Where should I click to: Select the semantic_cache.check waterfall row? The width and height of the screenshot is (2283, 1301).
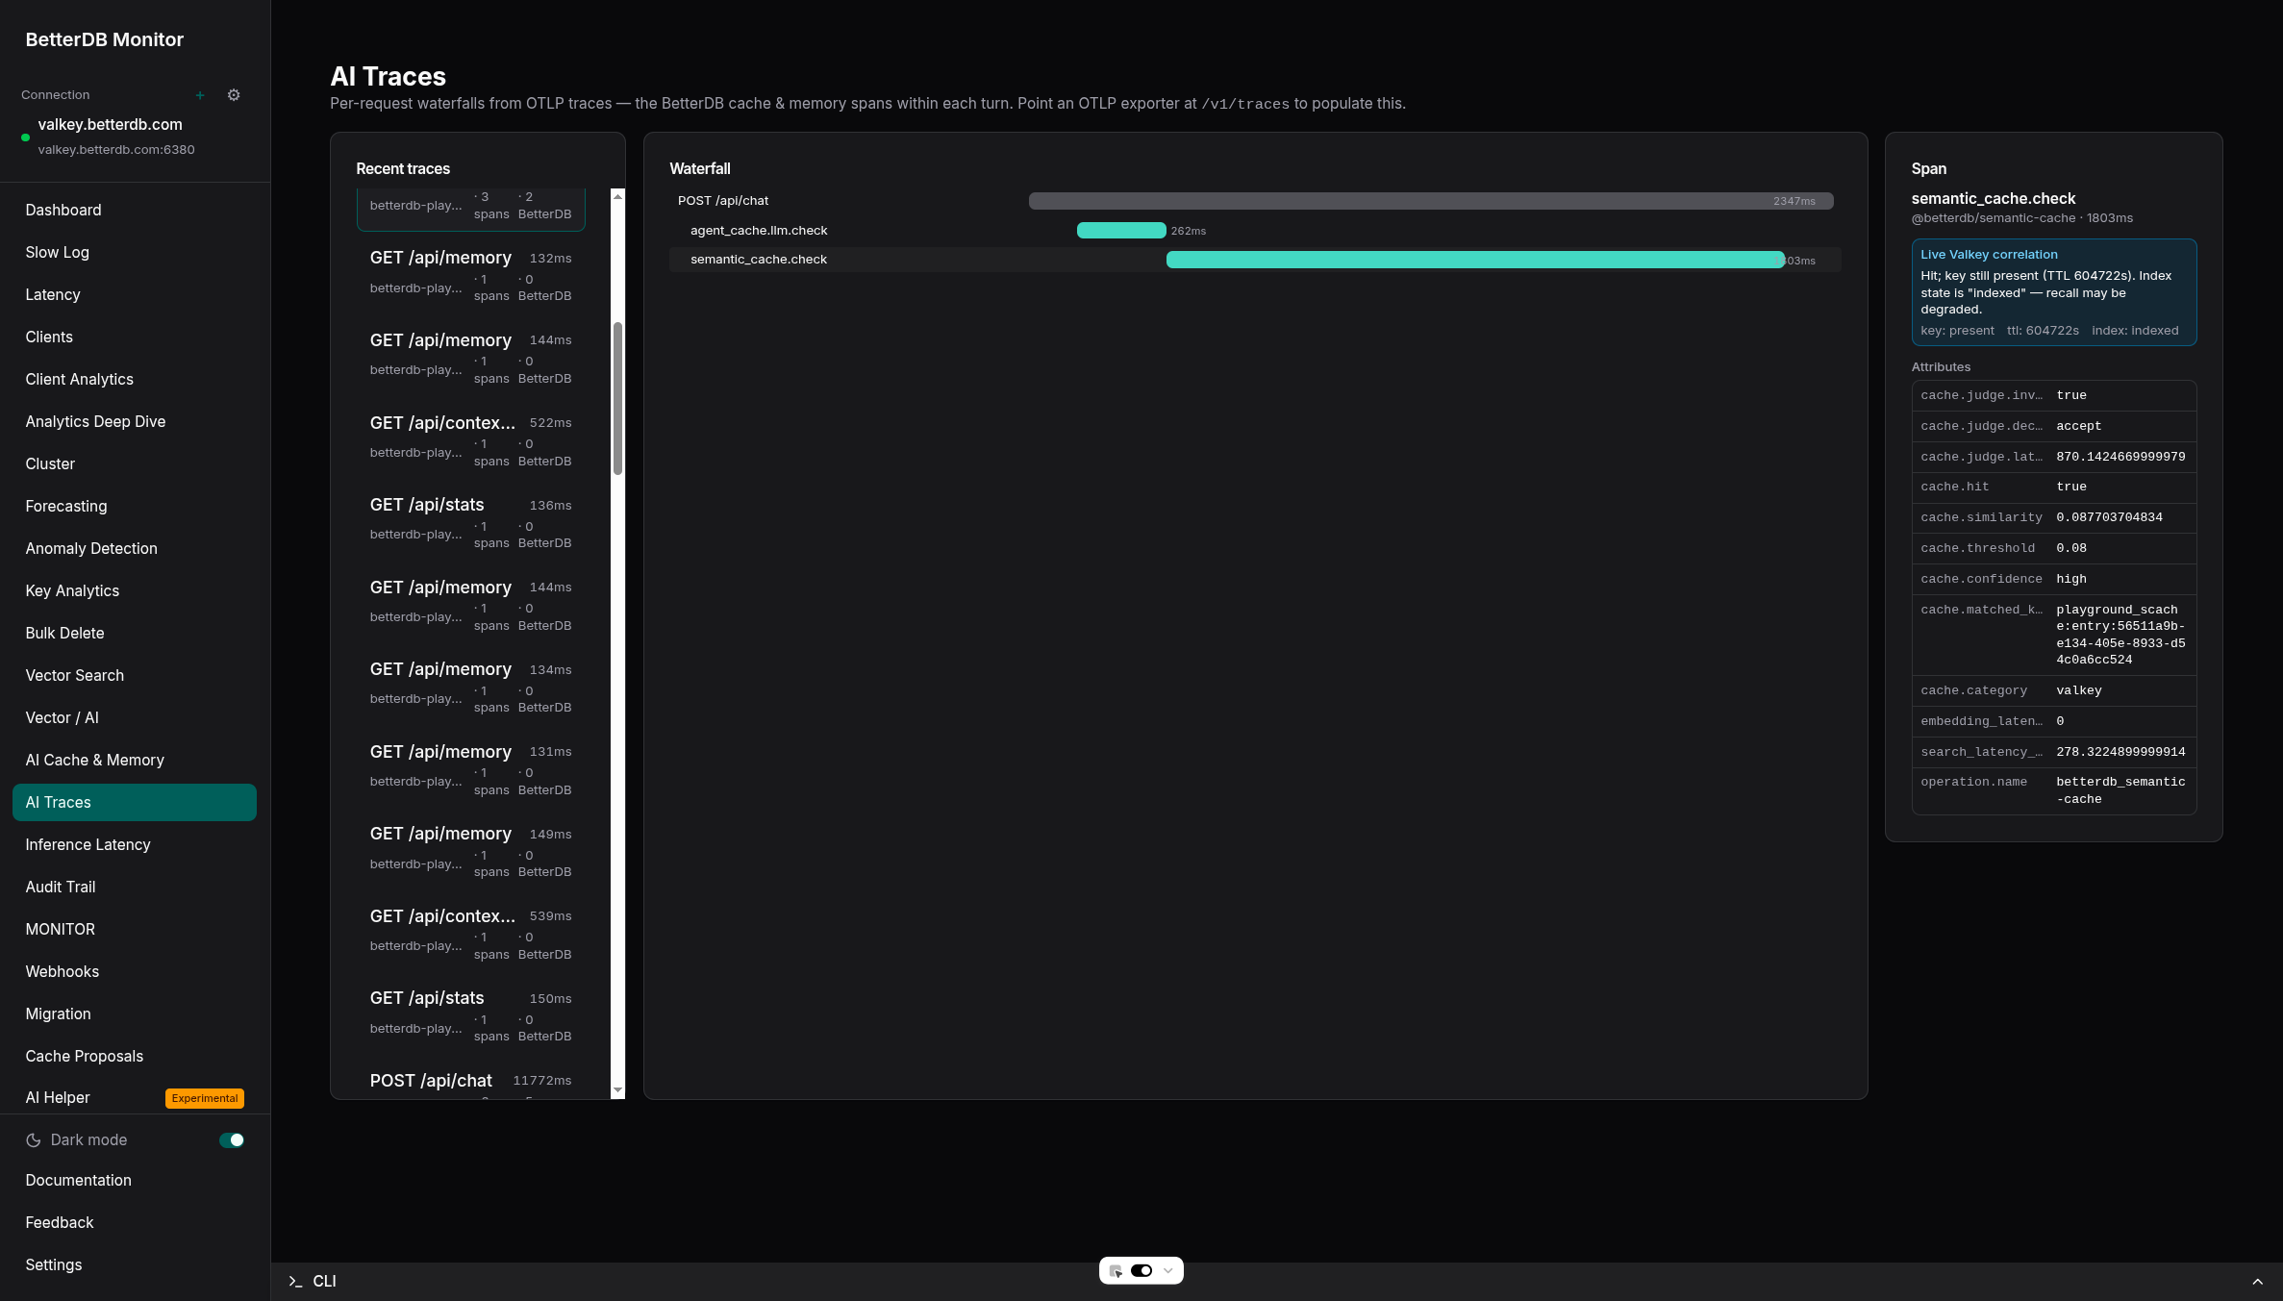tap(1255, 260)
